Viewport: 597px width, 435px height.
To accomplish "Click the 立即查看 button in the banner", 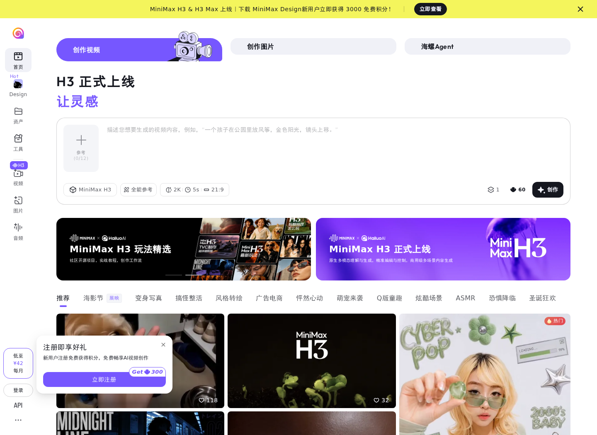I will (430, 9).
